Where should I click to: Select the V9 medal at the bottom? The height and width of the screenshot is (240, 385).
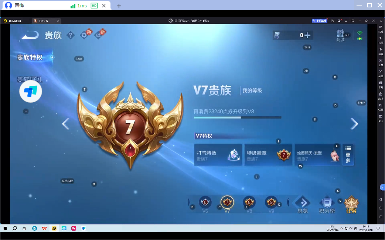pos(271,202)
